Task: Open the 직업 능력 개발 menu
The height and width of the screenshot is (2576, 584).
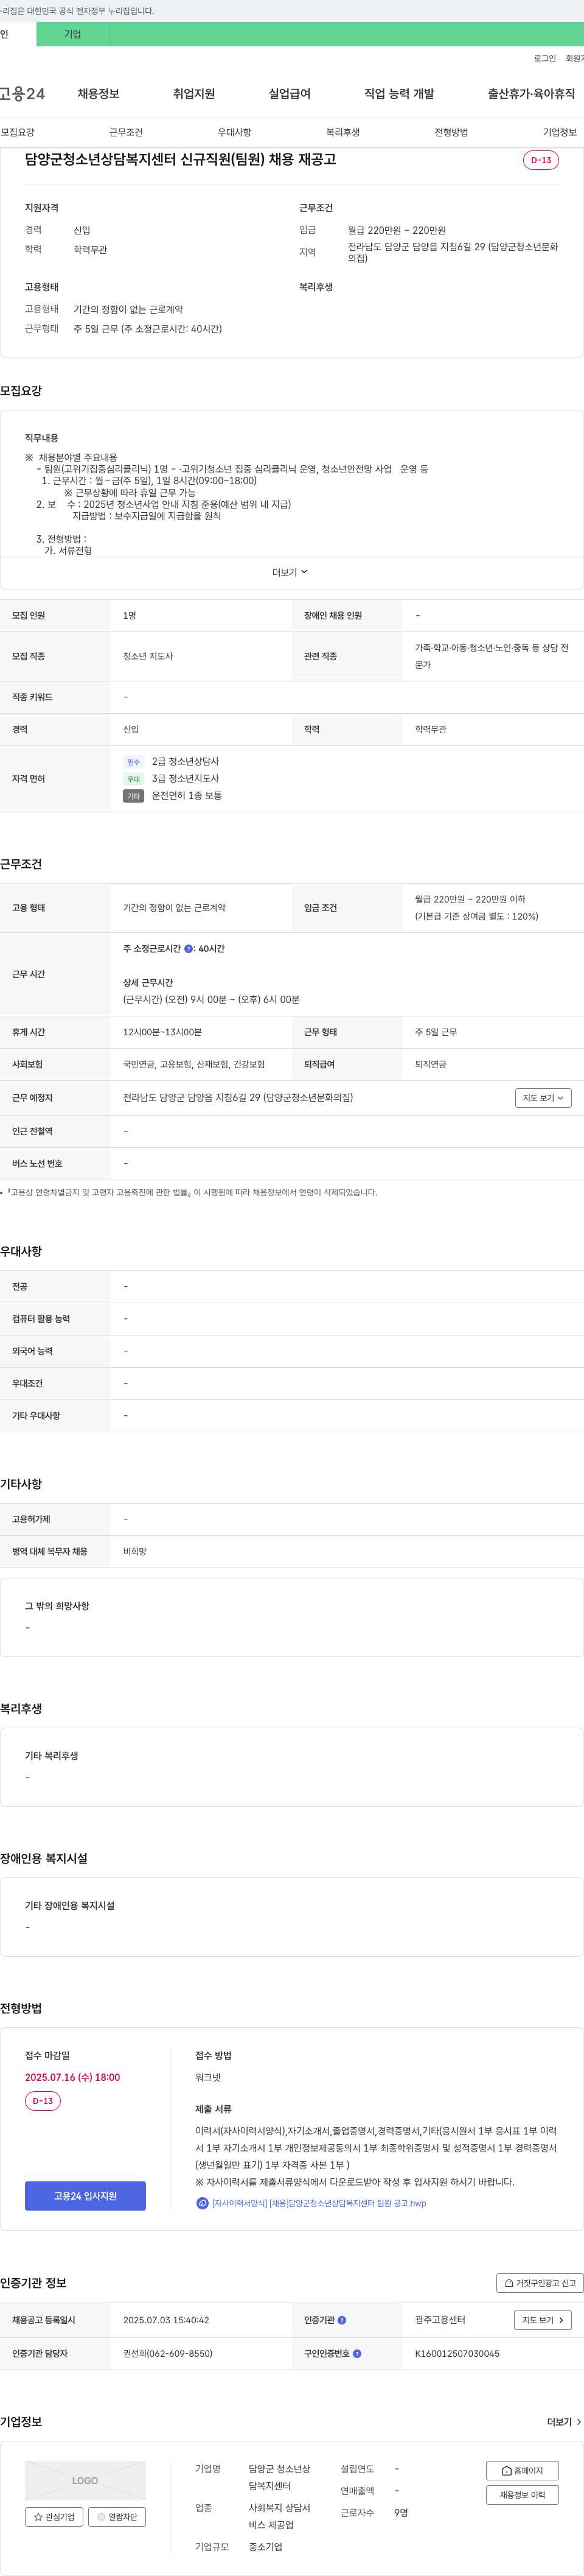Action: point(399,94)
